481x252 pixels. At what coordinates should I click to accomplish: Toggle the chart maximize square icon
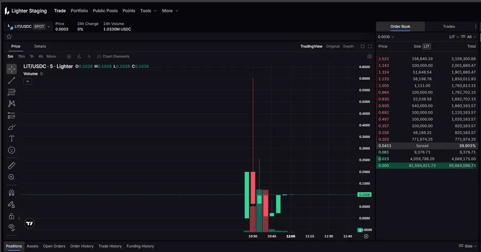click(363, 46)
